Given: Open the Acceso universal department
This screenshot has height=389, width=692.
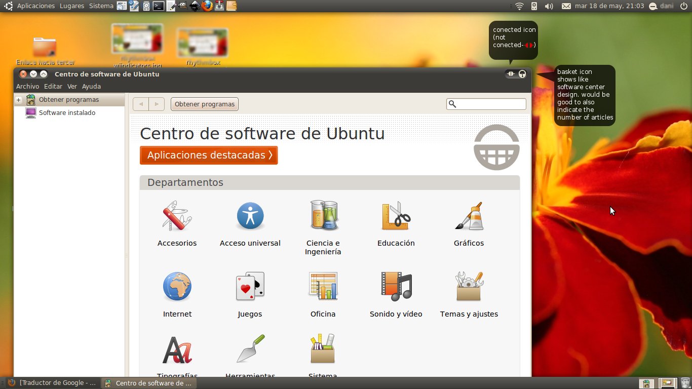Looking at the screenshot, I should pos(250,223).
